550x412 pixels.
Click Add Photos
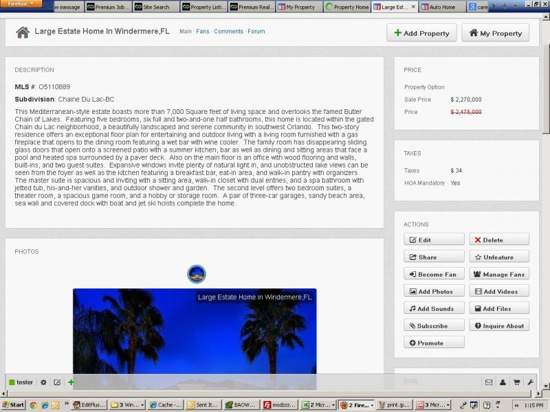pos(434,291)
